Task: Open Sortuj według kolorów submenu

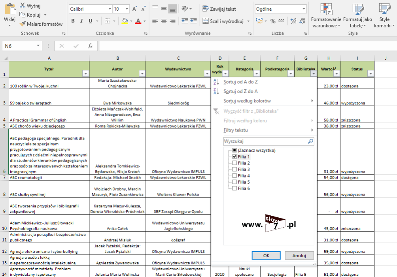Action: pos(264,101)
